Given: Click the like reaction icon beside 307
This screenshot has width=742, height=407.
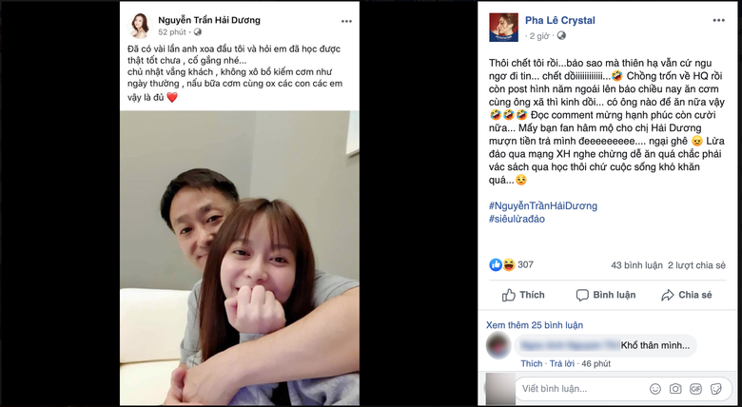Looking at the screenshot, I should (x=496, y=265).
